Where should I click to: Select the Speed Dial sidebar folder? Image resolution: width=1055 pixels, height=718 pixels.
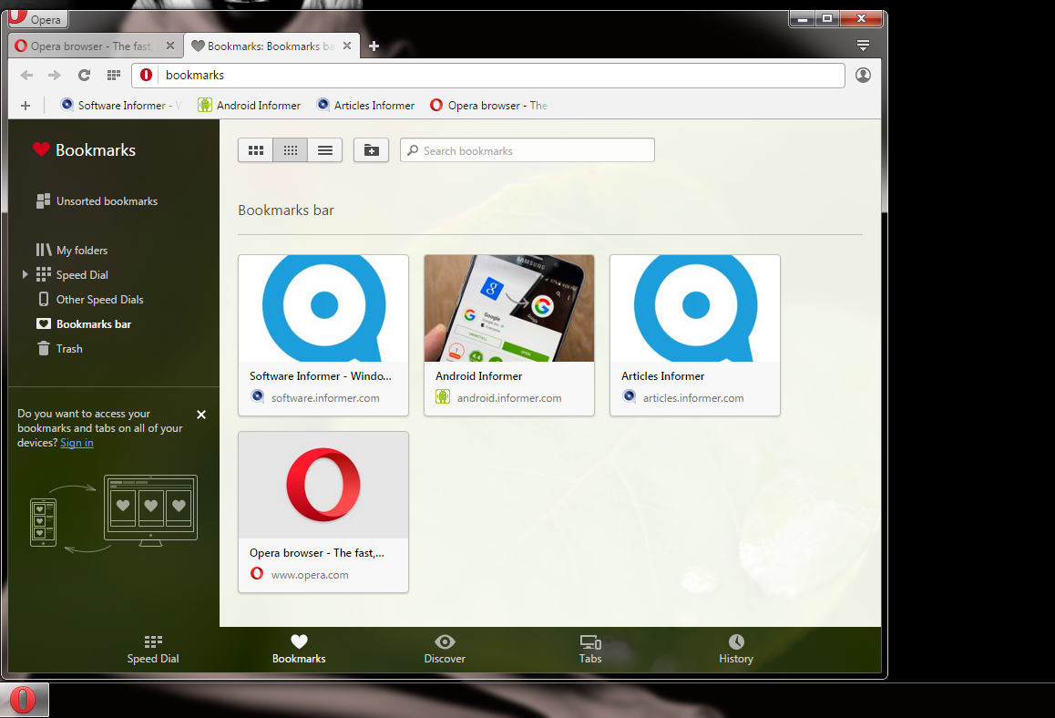tap(72, 274)
